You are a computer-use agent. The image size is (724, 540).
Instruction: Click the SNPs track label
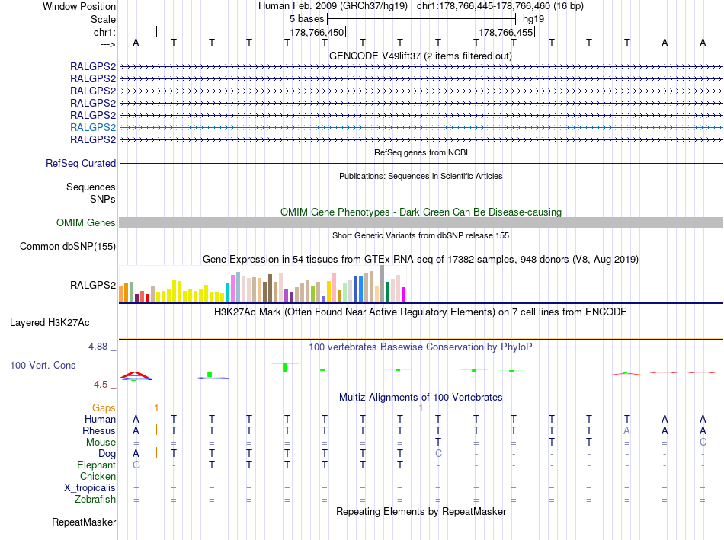coord(103,199)
